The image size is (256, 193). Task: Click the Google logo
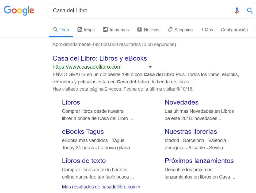[19, 10]
